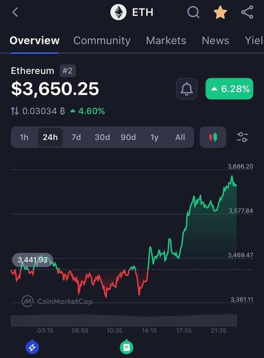264x358 pixels.
Task: Toggle the orange favorite star
Action: click(220, 12)
